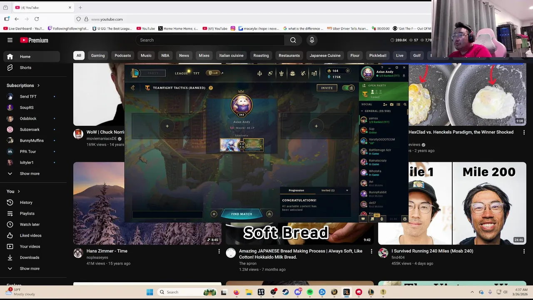Show hidden system tray icons chevron
The width and height of the screenshot is (533, 300).
(472, 292)
